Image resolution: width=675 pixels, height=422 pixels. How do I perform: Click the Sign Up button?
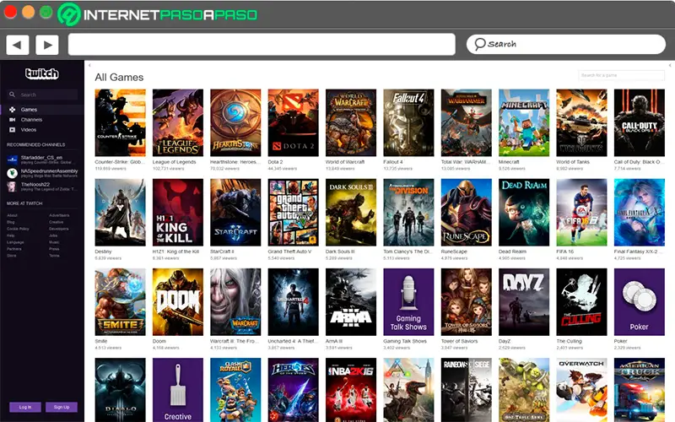62,407
